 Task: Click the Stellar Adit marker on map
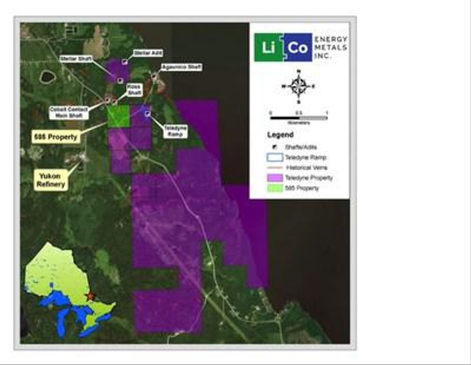124,62
